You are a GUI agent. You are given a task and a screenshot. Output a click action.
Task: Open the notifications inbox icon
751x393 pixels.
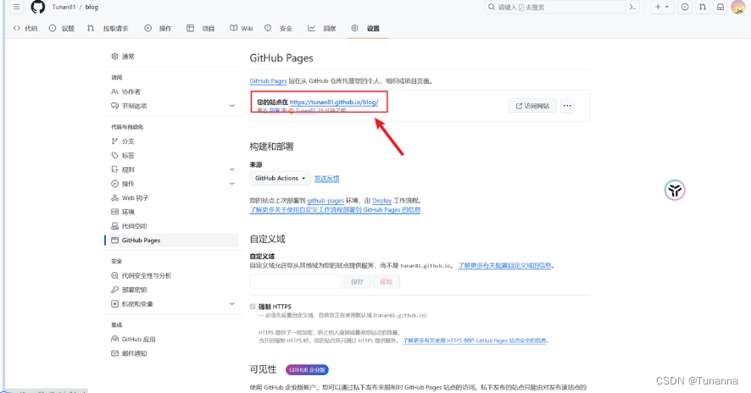click(x=720, y=7)
